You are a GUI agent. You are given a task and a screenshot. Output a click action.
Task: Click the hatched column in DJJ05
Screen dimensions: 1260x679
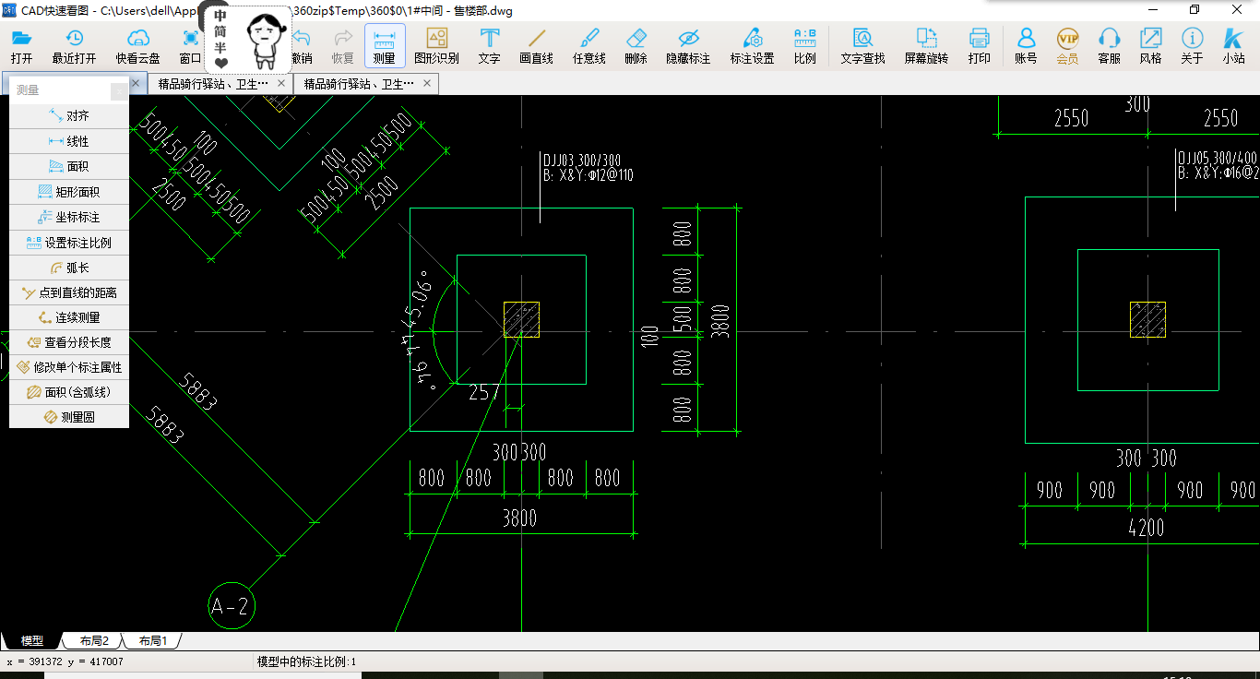(x=1147, y=319)
